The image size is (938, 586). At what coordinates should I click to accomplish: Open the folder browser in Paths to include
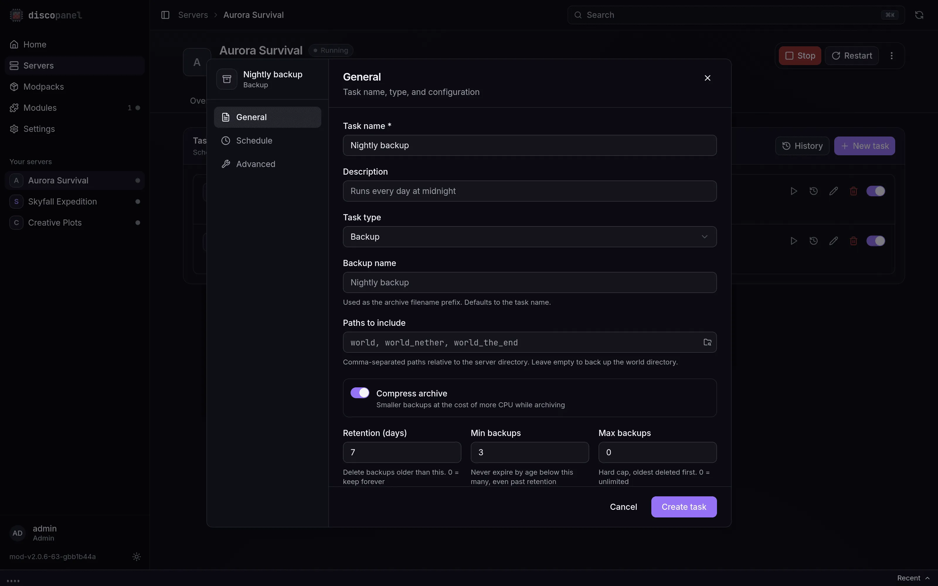[x=707, y=342]
